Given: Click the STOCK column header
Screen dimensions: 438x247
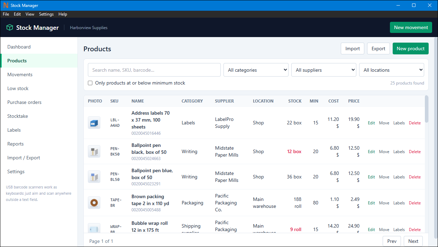Looking at the screenshot, I should (295, 101).
